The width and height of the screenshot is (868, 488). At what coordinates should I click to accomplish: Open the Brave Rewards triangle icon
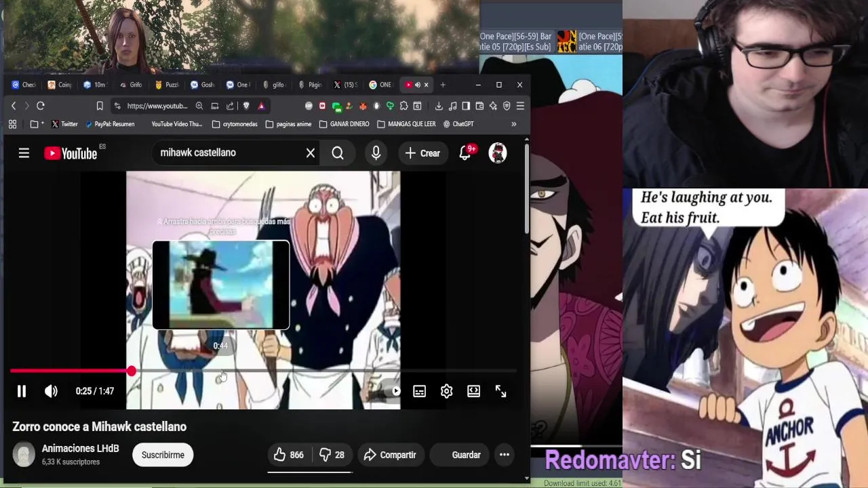(261, 106)
